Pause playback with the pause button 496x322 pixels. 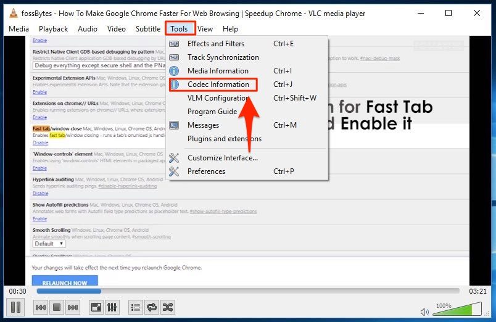[16, 307]
